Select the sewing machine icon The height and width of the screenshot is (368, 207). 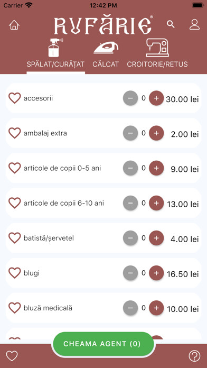click(157, 48)
